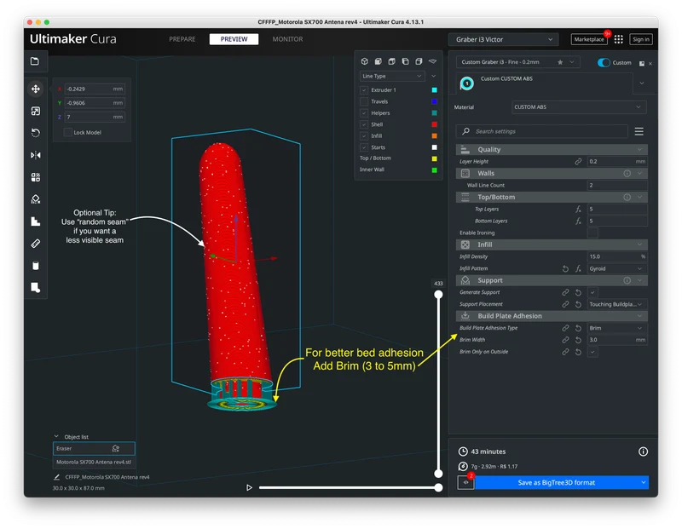The height and width of the screenshot is (529, 682).
Task: Click link icon beside Layer Height
Action: pyautogui.click(x=578, y=162)
